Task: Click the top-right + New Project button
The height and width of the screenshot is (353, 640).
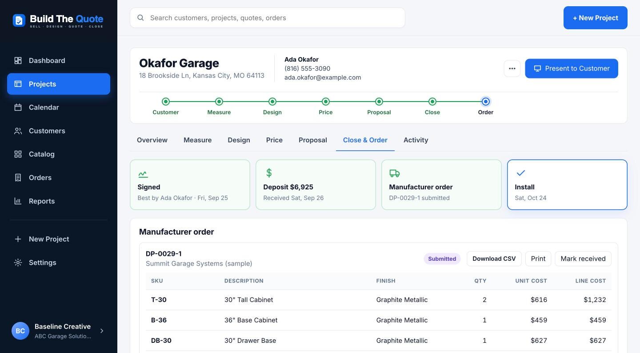Action: [596, 18]
